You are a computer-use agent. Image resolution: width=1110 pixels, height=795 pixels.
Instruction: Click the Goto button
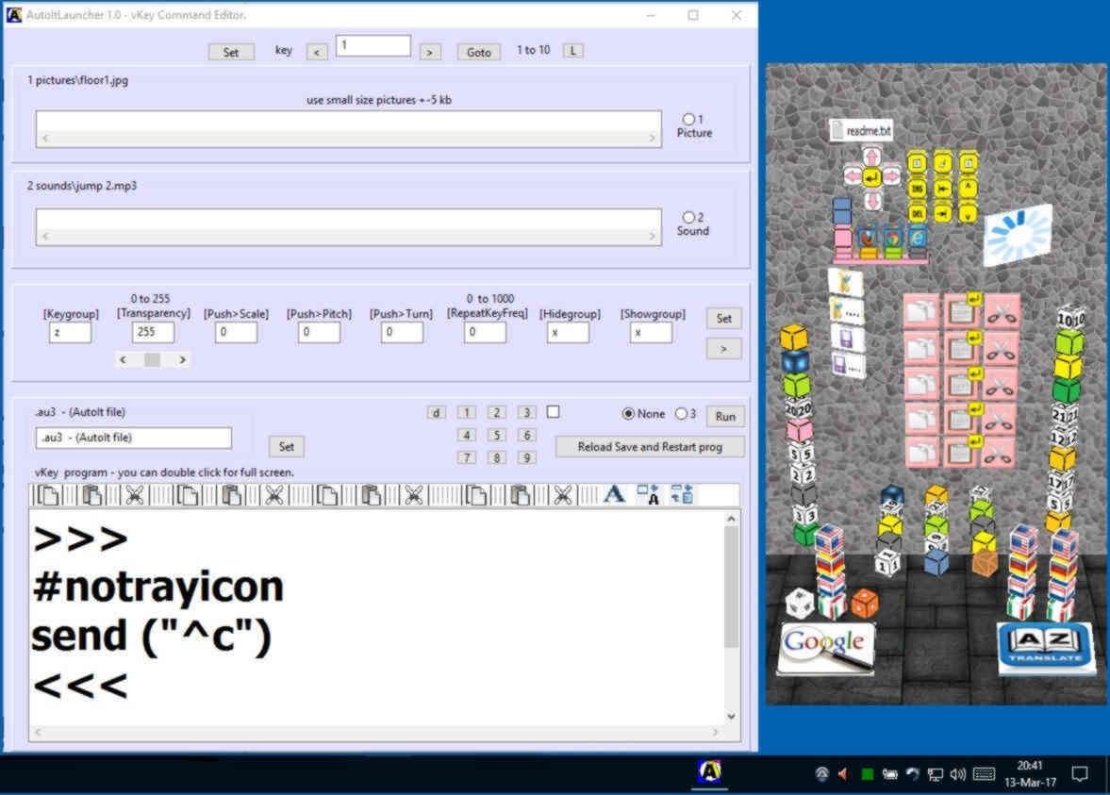coord(478,52)
